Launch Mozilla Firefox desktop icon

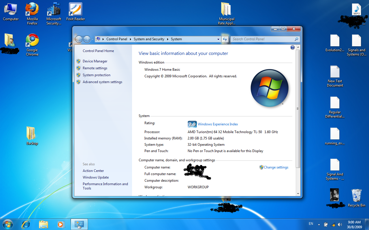[32, 9]
